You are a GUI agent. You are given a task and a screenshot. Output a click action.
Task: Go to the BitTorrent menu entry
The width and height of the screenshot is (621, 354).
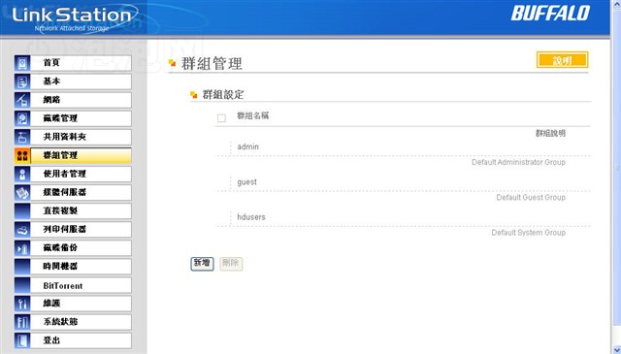click(x=73, y=285)
